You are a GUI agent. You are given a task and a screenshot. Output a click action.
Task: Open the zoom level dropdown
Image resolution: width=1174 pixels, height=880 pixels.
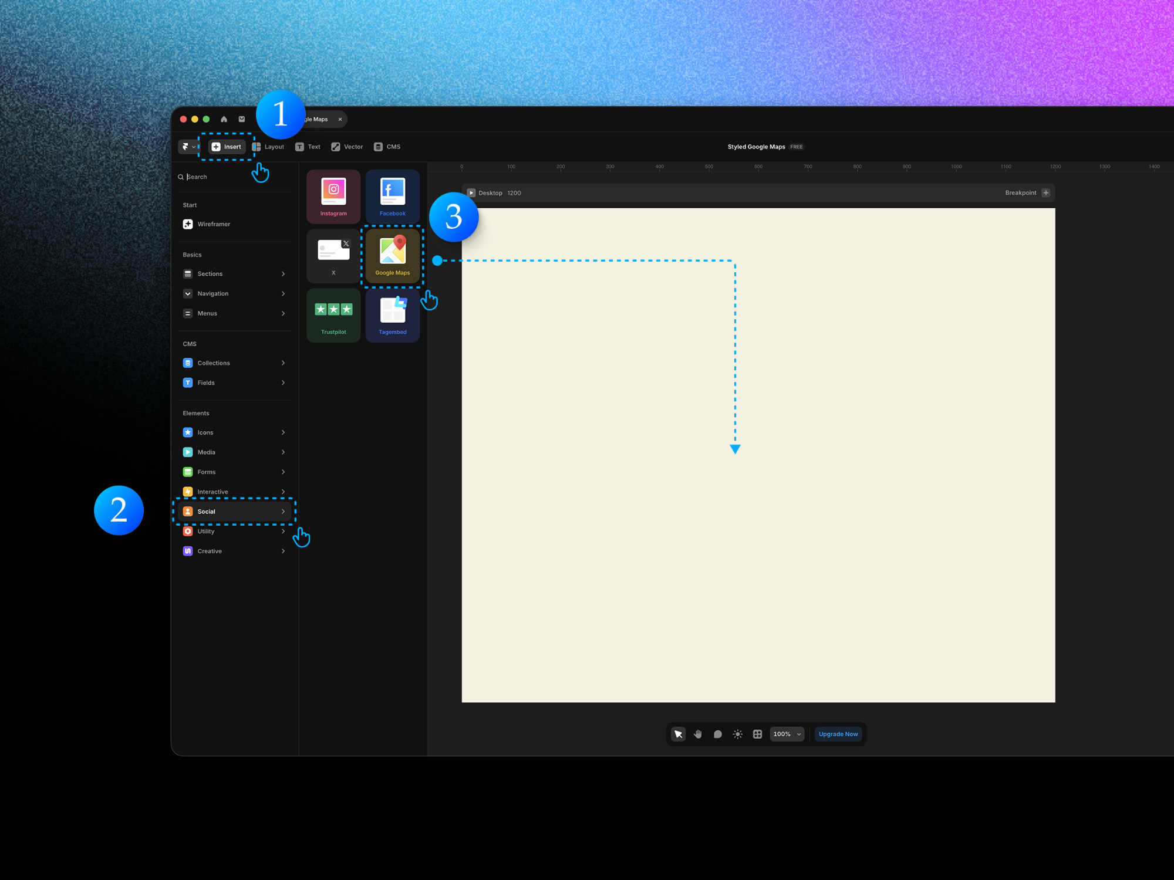[x=787, y=733]
